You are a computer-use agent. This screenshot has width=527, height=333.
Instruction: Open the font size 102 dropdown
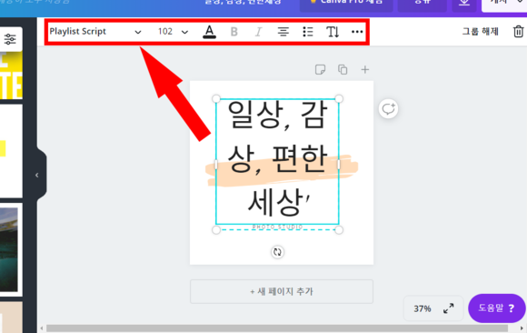click(x=173, y=32)
